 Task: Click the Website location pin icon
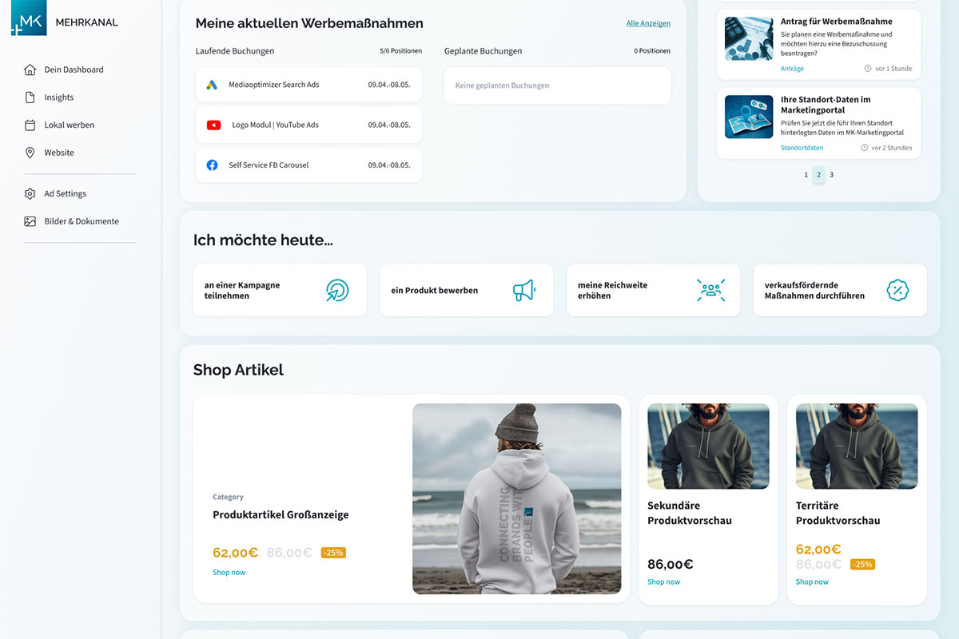click(30, 153)
